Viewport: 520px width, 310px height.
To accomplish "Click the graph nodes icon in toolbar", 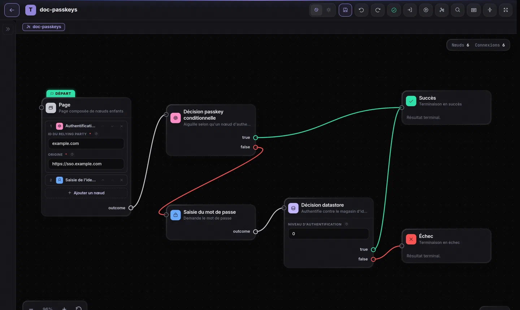I will coord(442,10).
